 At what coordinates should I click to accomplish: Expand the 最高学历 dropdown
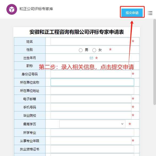(x=92, y=124)
